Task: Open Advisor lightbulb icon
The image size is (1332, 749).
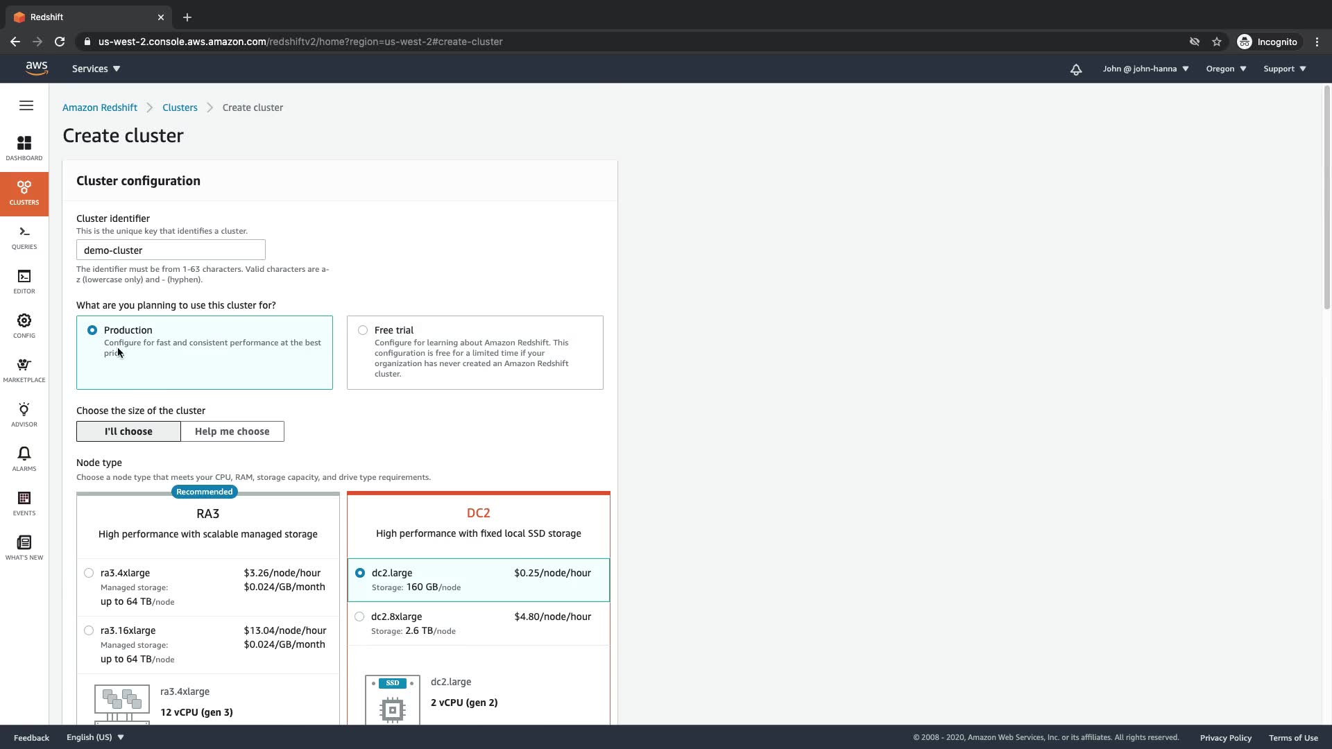Action: 24,414
